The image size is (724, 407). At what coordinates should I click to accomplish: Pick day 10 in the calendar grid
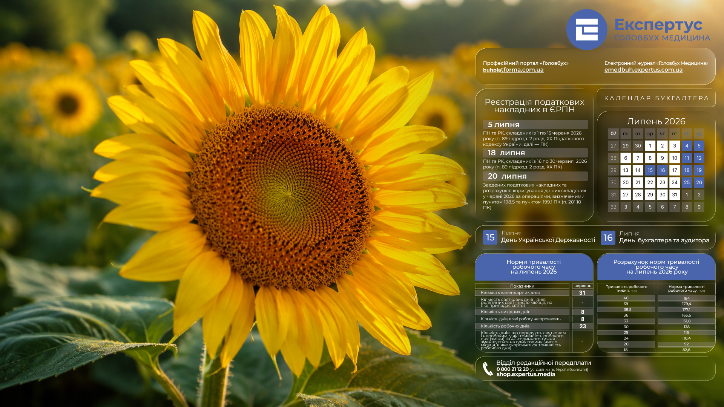point(675,158)
